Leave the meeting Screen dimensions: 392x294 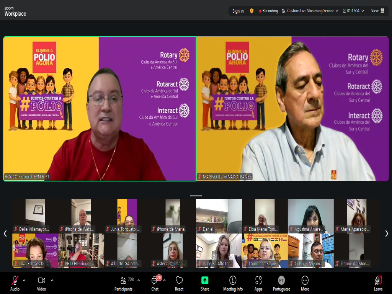(x=378, y=283)
